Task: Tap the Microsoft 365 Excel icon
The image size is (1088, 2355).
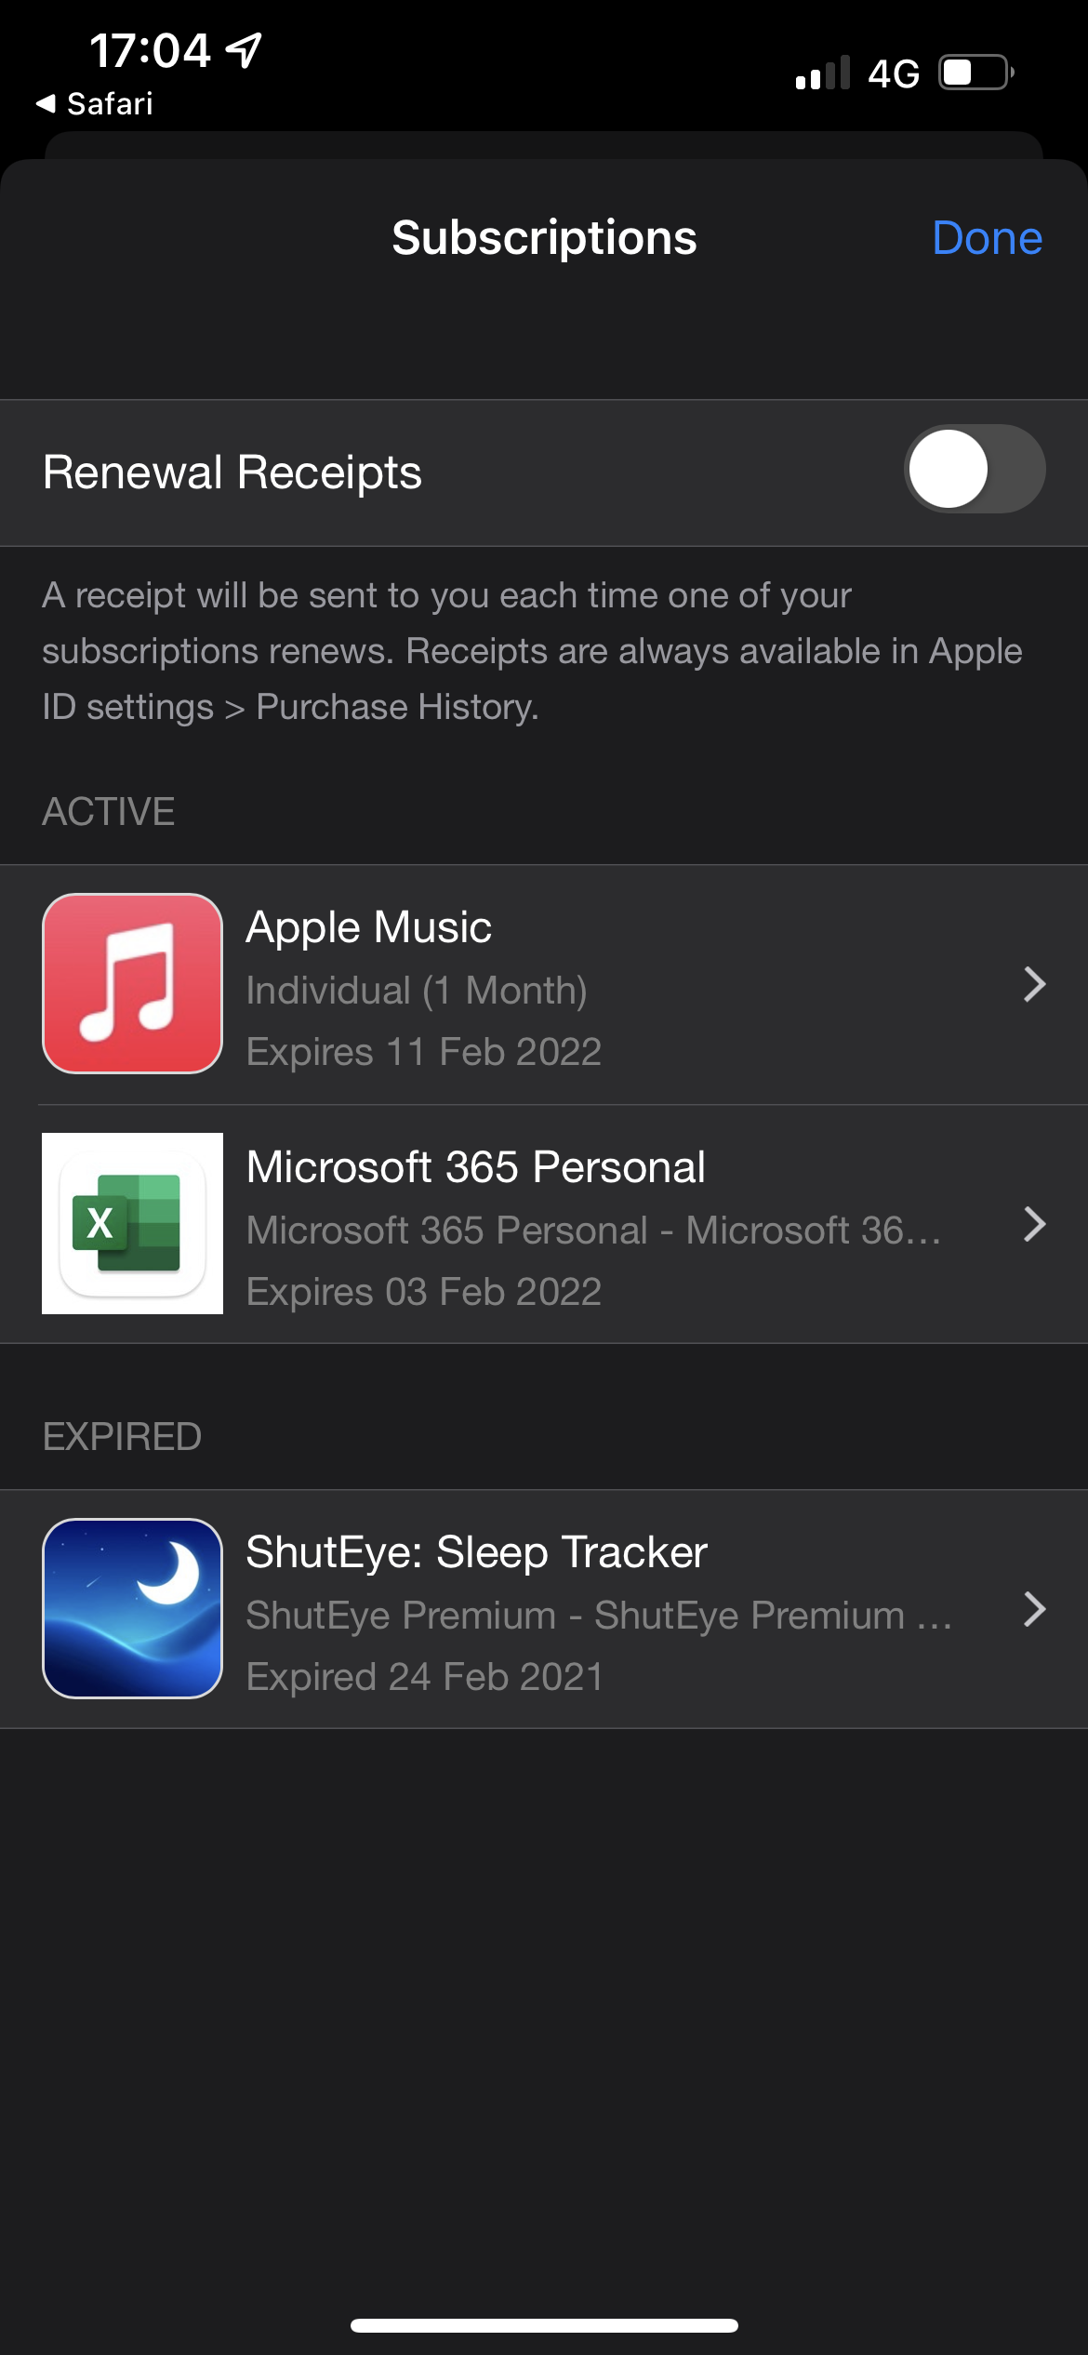Action: coord(132,1223)
